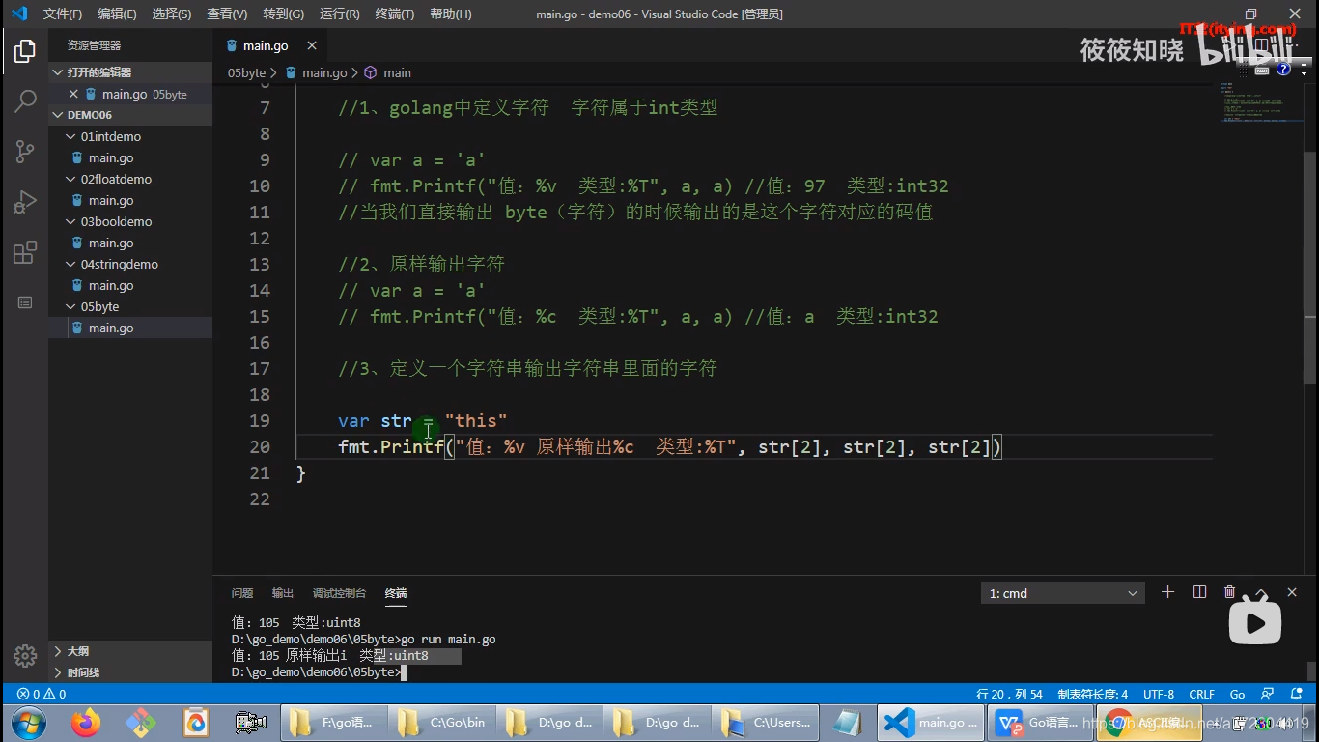This screenshot has height=742, width=1319.
Task: Collapse the 打开的编辑器 section
Action: pos(130,72)
